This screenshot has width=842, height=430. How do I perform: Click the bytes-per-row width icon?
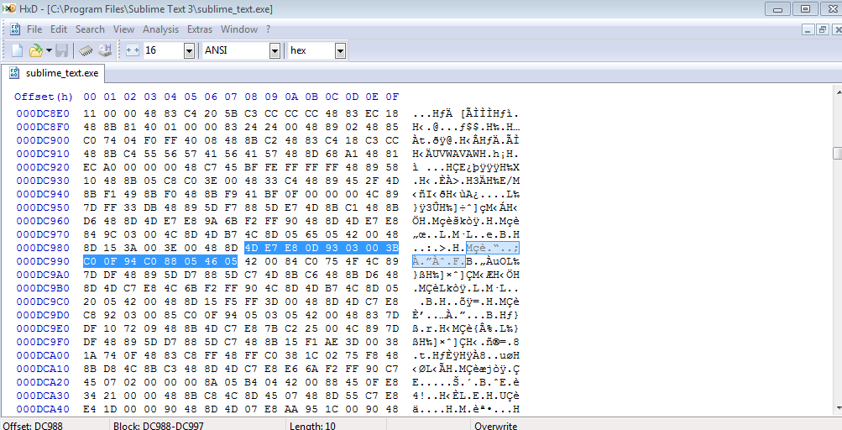133,50
